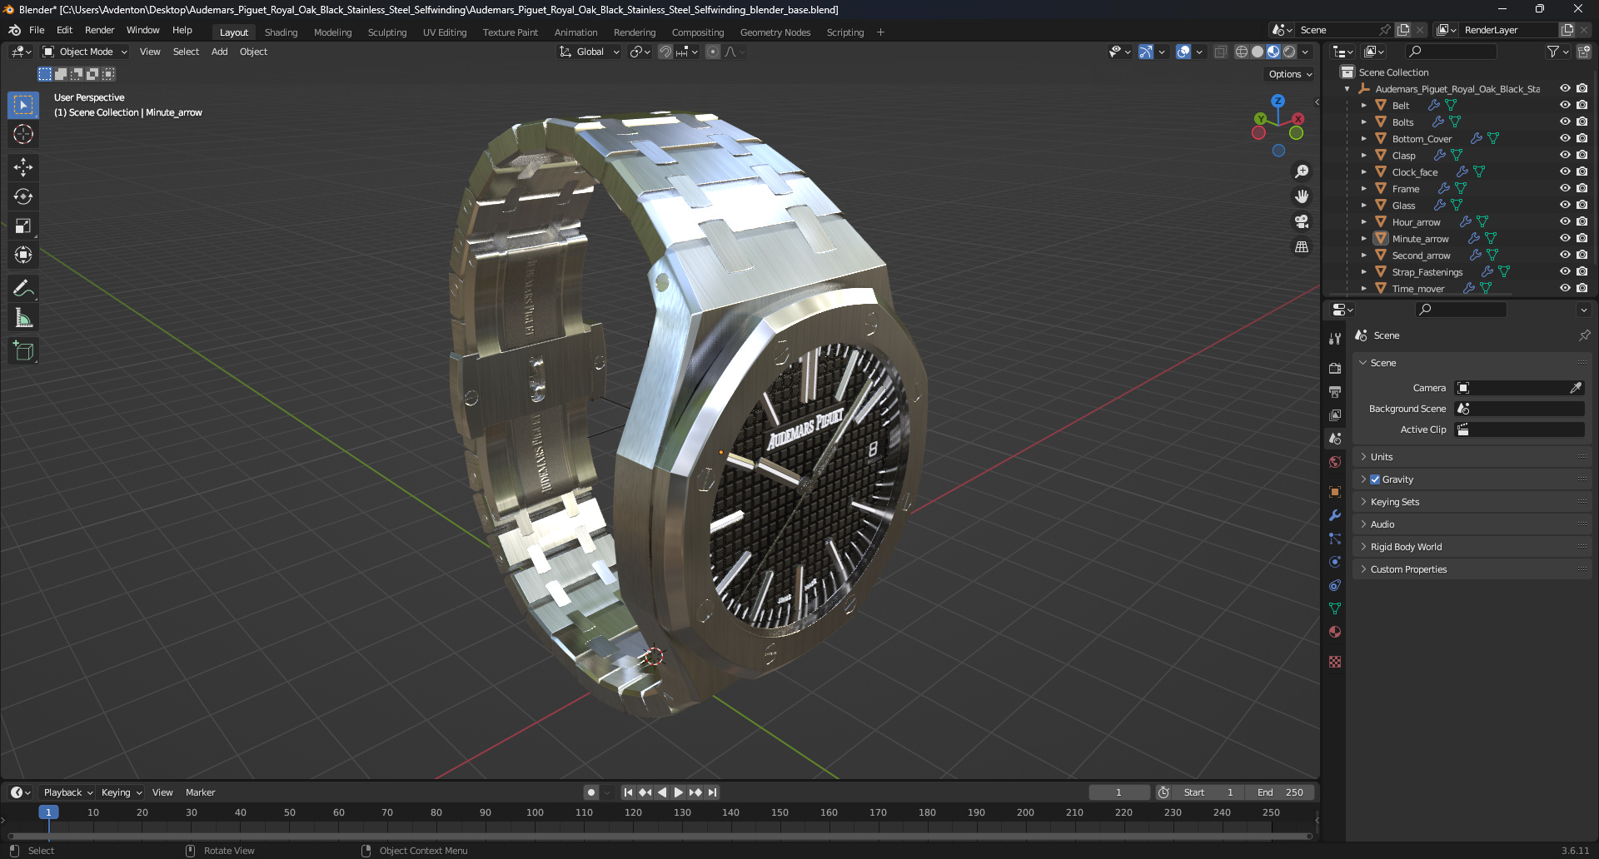Open the Output properties tab

pyautogui.click(x=1335, y=391)
